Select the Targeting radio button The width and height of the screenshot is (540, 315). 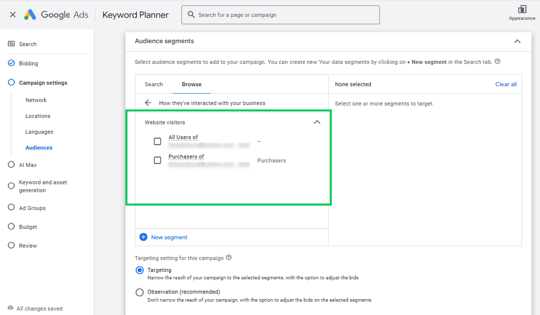(139, 270)
